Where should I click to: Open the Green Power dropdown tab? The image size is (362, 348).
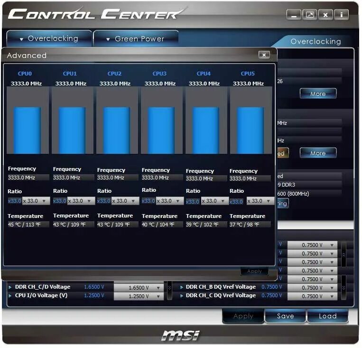tap(136, 39)
